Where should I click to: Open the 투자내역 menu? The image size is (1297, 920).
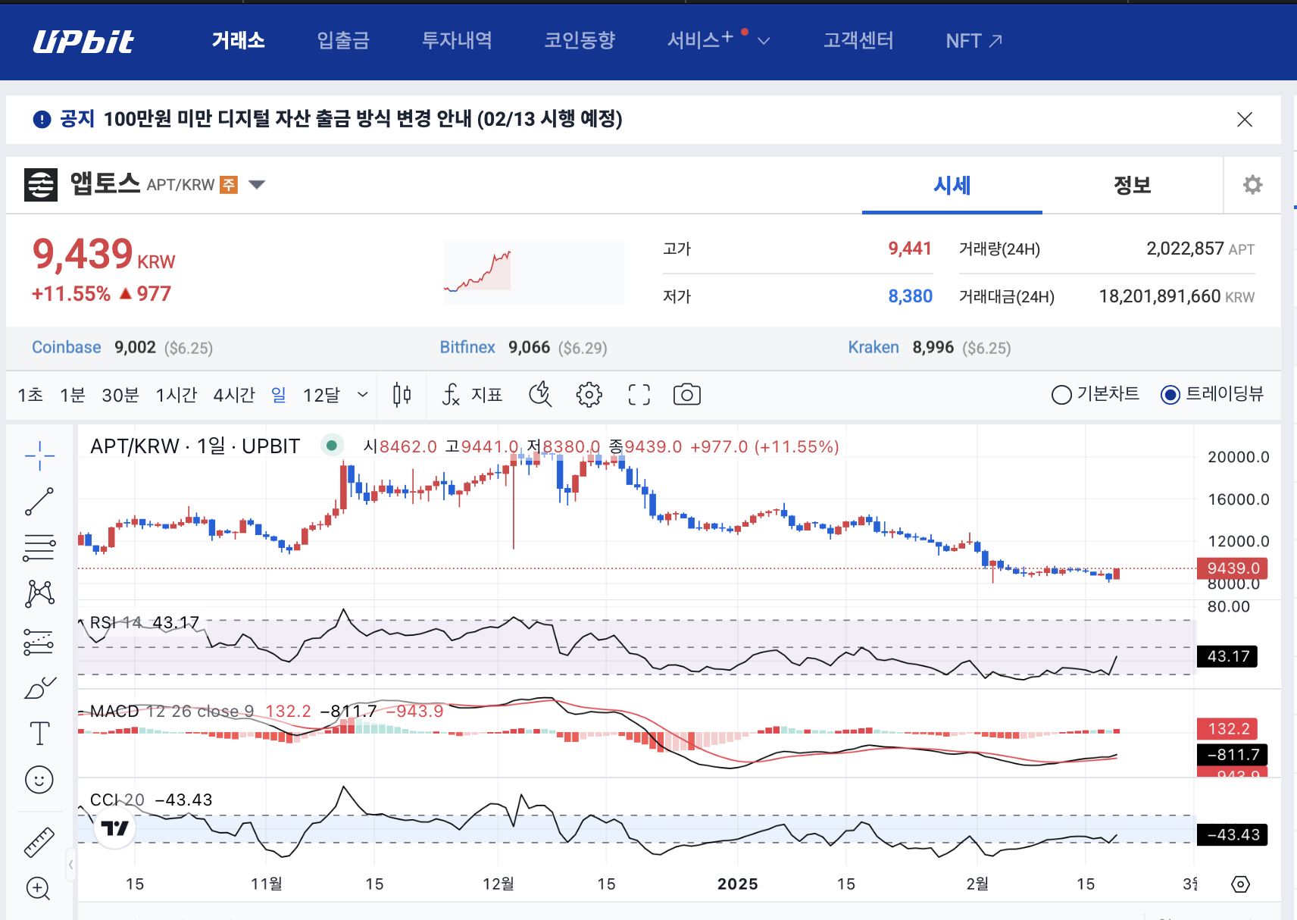tap(457, 40)
